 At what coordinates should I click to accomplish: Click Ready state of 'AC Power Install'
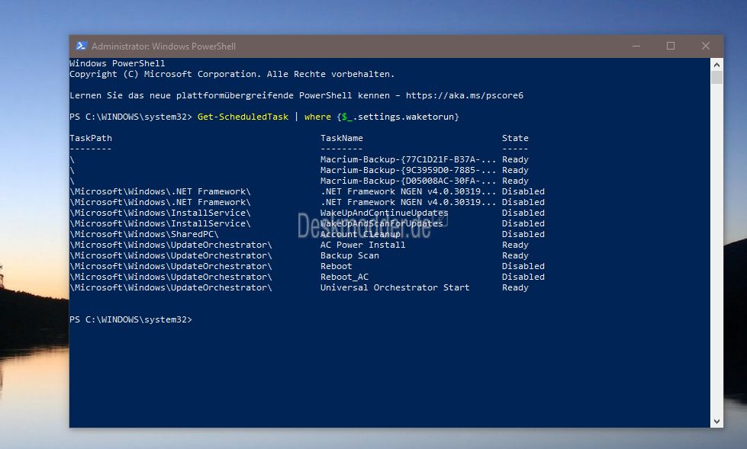[515, 245]
